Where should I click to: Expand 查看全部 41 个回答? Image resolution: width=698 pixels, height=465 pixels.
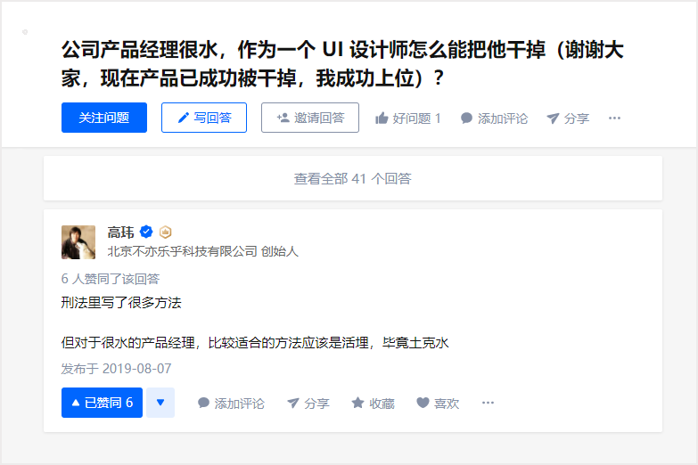352,178
